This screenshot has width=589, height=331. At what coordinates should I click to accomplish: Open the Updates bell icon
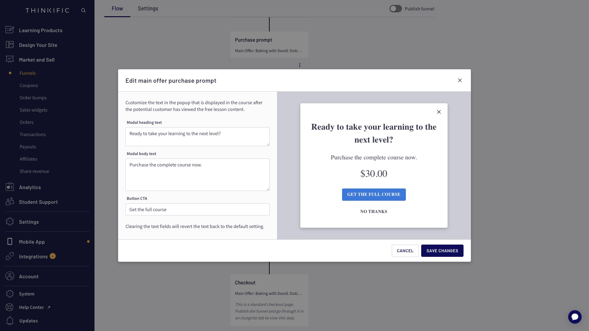[10, 321]
